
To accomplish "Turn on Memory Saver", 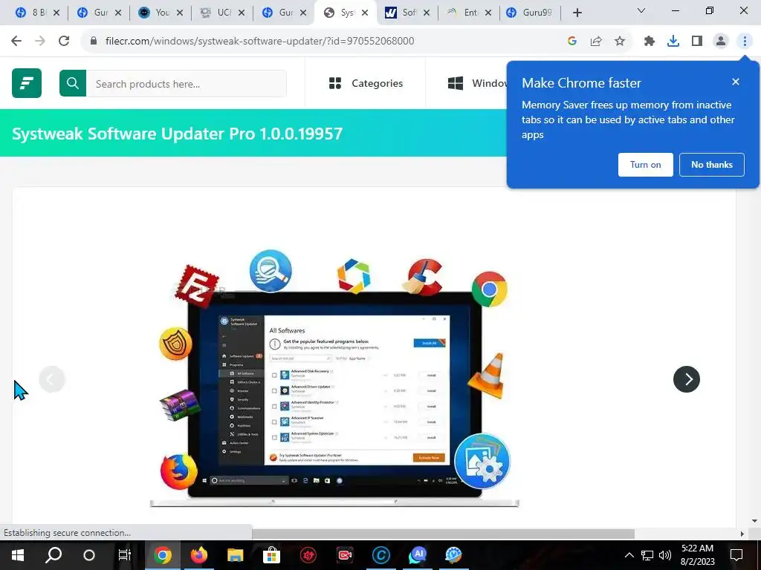I will pos(646,165).
